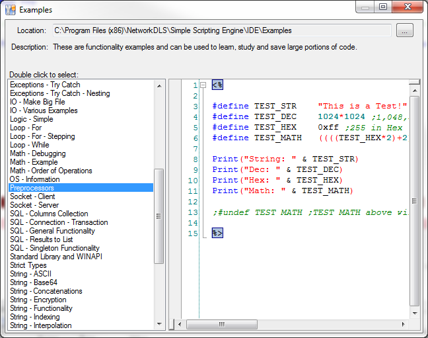Click the code editor scroll right arrow

click(404, 325)
